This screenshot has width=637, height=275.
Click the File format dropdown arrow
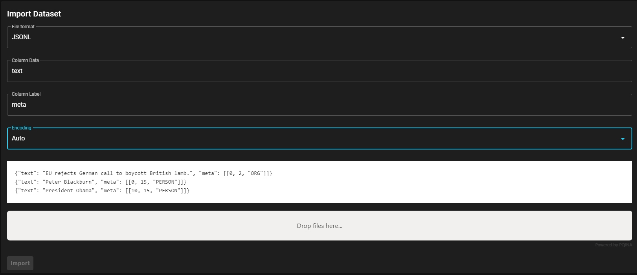coord(623,37)
